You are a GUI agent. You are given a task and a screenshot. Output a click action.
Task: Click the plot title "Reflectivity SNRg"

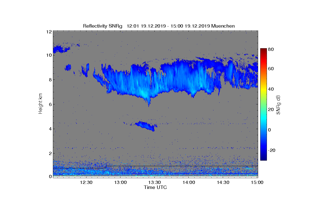tap(103, 26)
